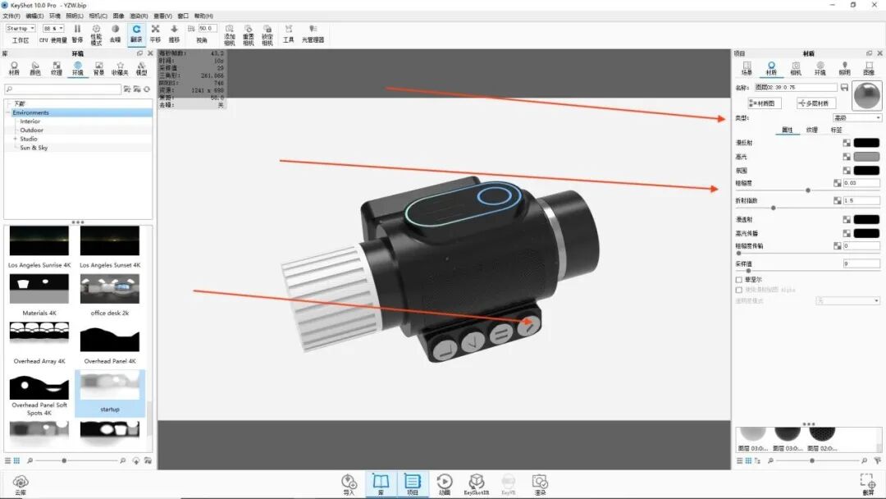Open the Light Manager (光管理器)
This screenshot has height=499, width=886.
pos(312,30)
